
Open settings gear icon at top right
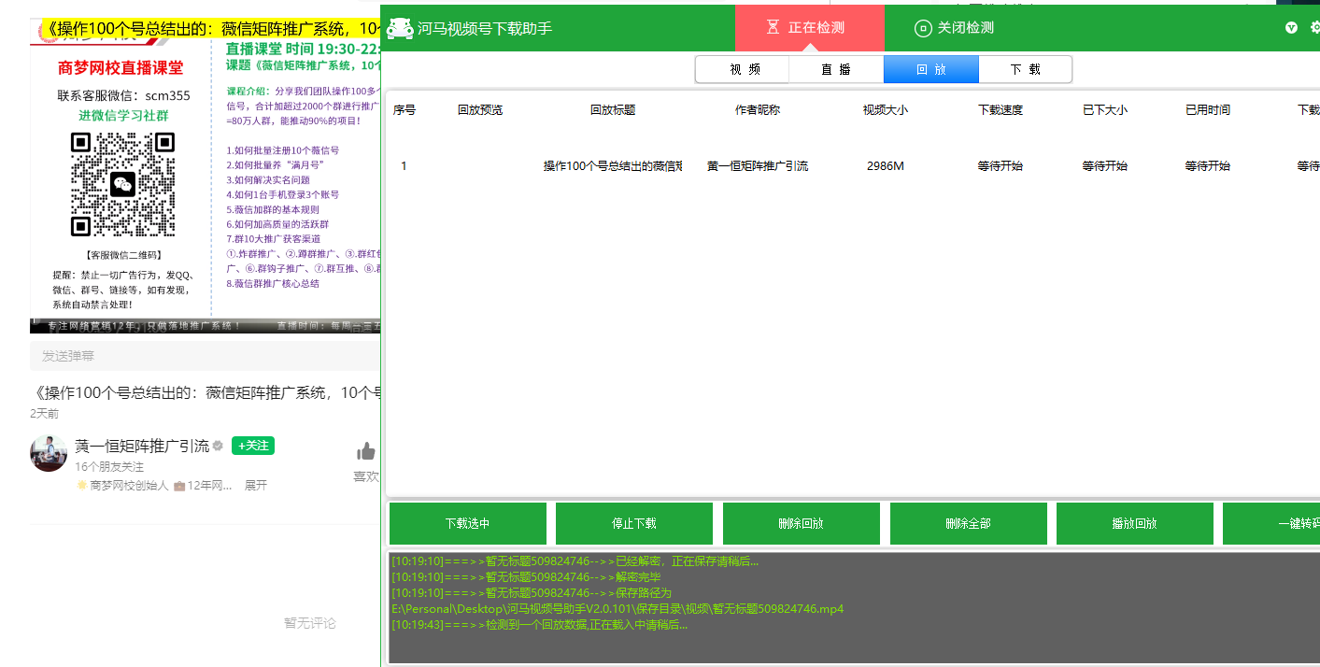1315,28
